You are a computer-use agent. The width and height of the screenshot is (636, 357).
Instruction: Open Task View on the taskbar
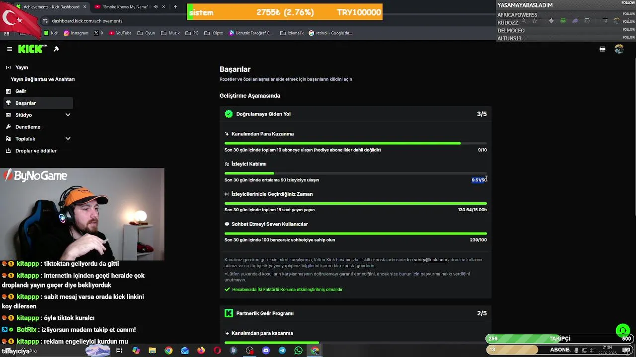[119, 351]
